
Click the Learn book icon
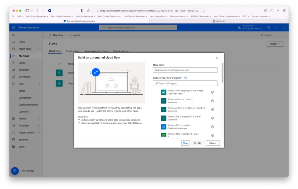pyautogui.click(x=13, y=147)
